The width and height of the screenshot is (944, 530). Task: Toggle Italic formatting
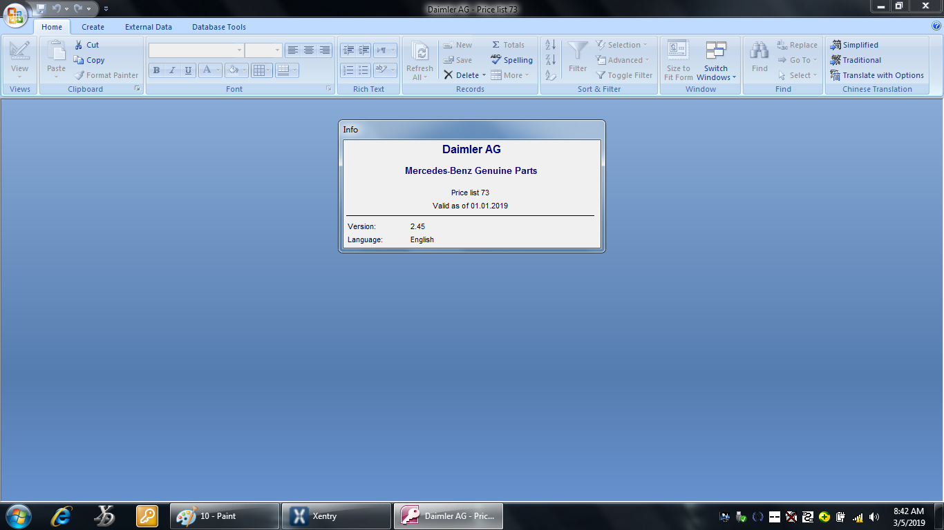172,70
